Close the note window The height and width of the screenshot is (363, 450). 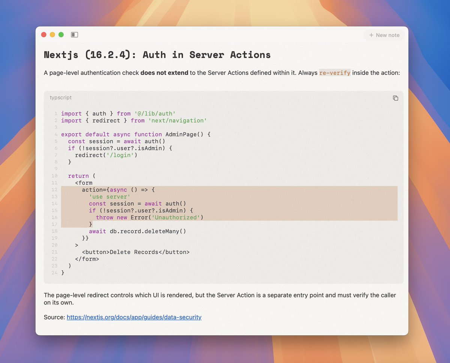tap(43, 35)
